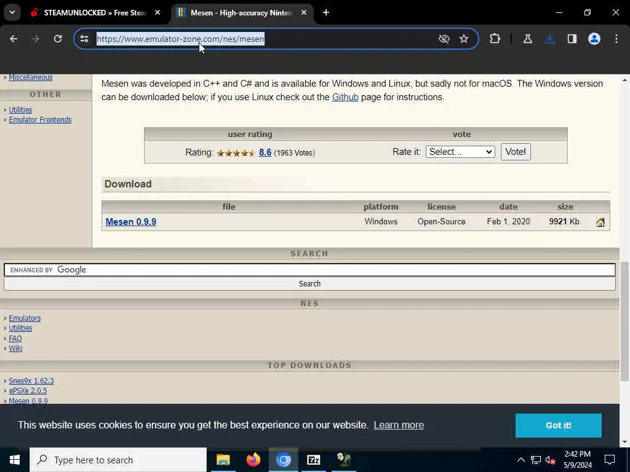Open the Chrome profile avatar
This screenshot has height=472, width=630.
[x=594, y=39]
